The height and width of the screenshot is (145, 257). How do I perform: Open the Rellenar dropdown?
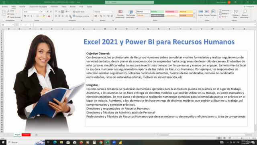224,14
